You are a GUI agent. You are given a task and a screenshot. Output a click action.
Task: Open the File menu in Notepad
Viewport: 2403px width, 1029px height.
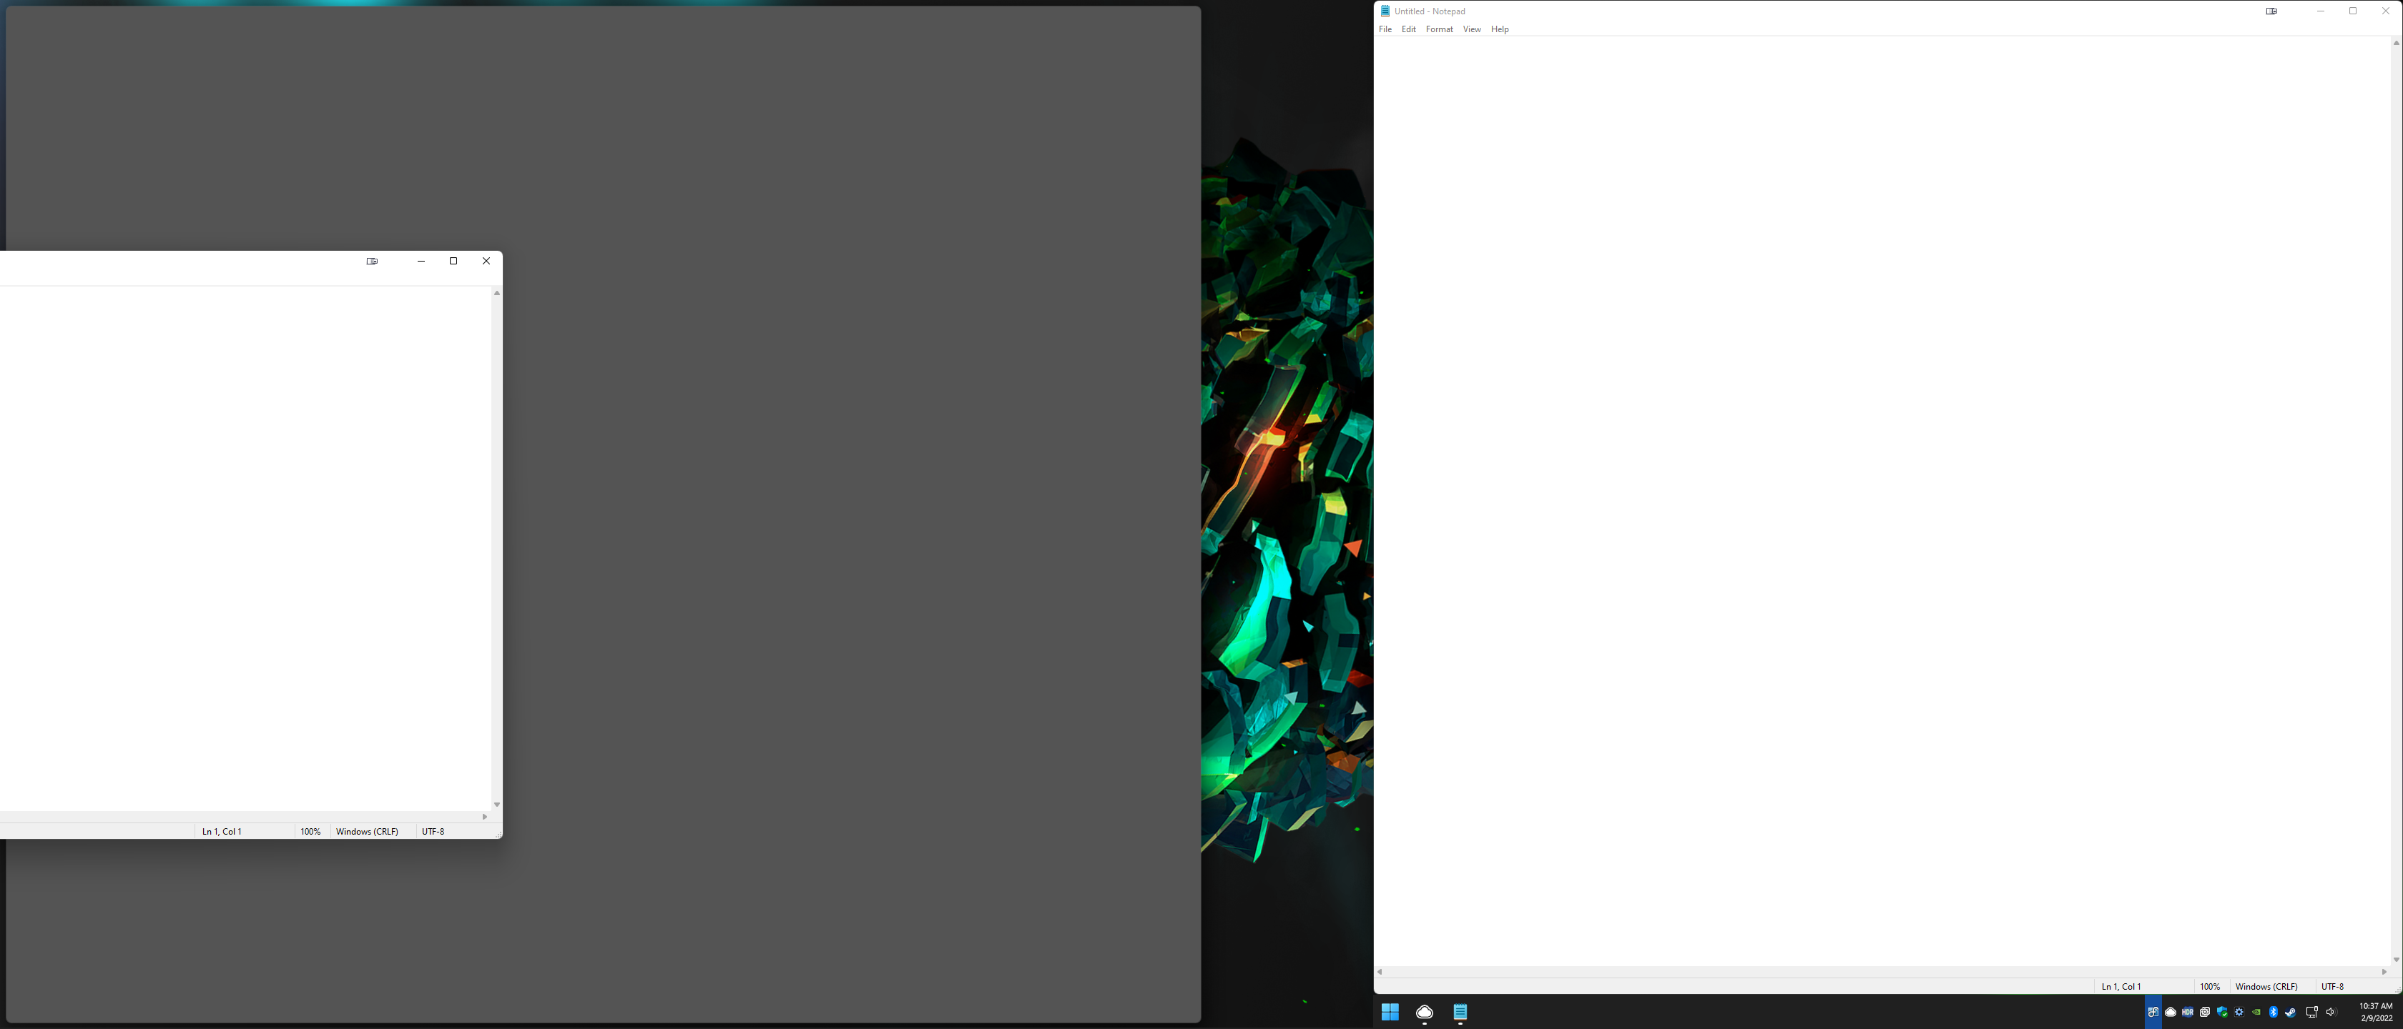[1385, 30]
